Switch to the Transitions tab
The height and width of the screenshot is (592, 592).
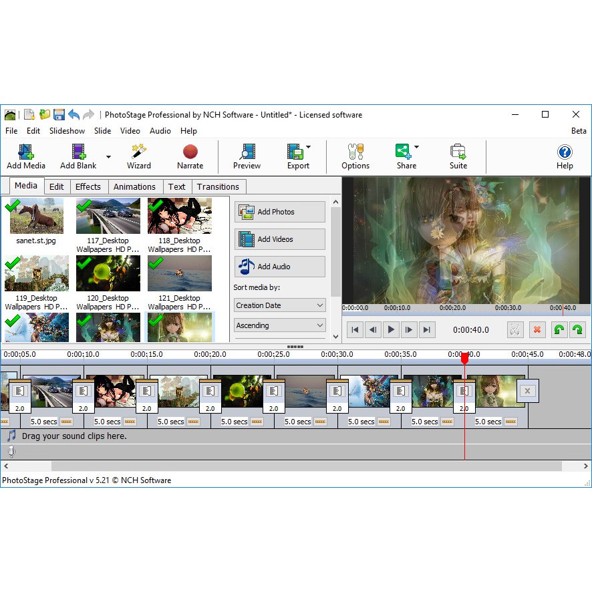pyautogui.click(x=218, y=187)
